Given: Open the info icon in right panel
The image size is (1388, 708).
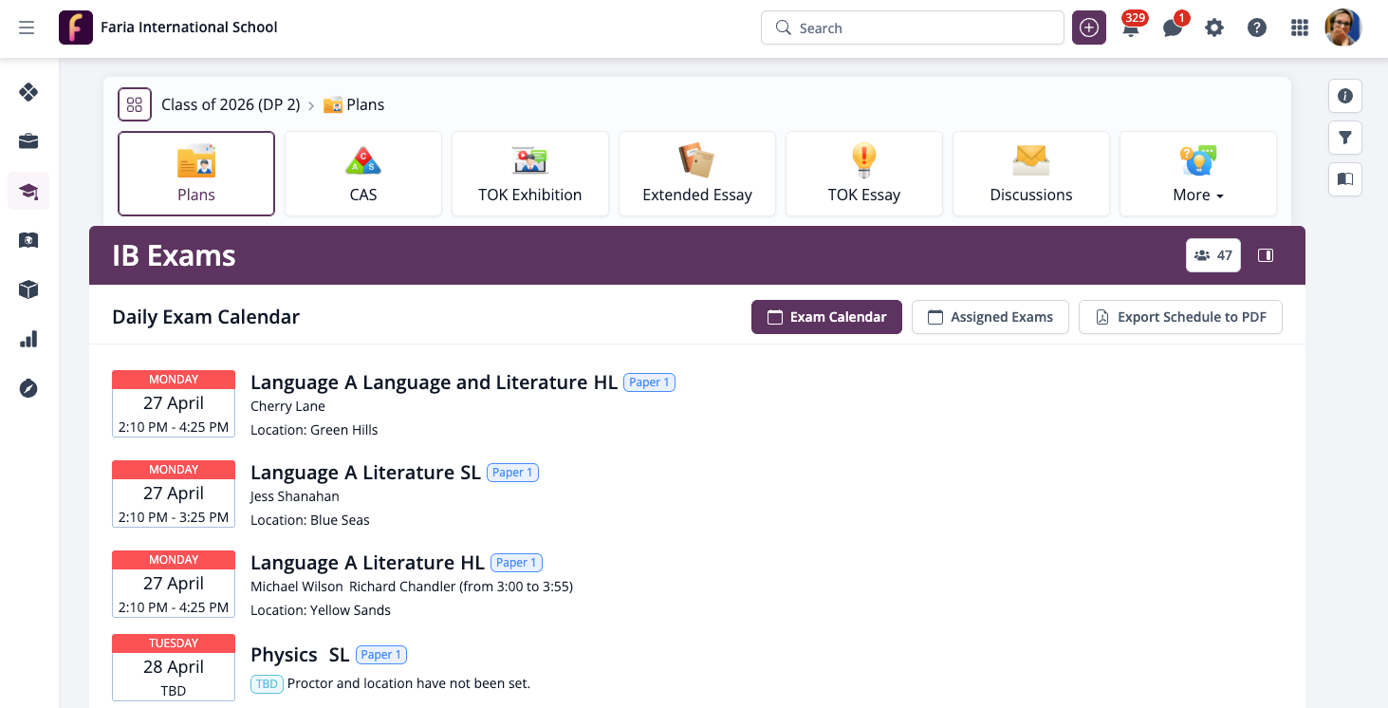Looking at the screenshot, I should pyautogui.click(x=1344, y=96).
